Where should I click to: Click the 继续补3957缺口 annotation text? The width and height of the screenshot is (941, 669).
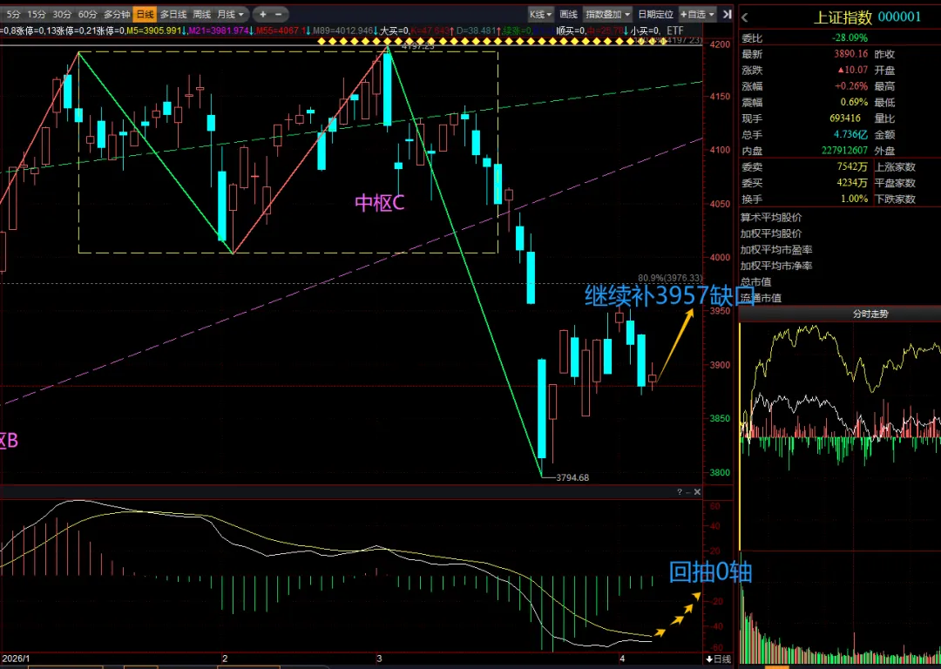[669, 296]
